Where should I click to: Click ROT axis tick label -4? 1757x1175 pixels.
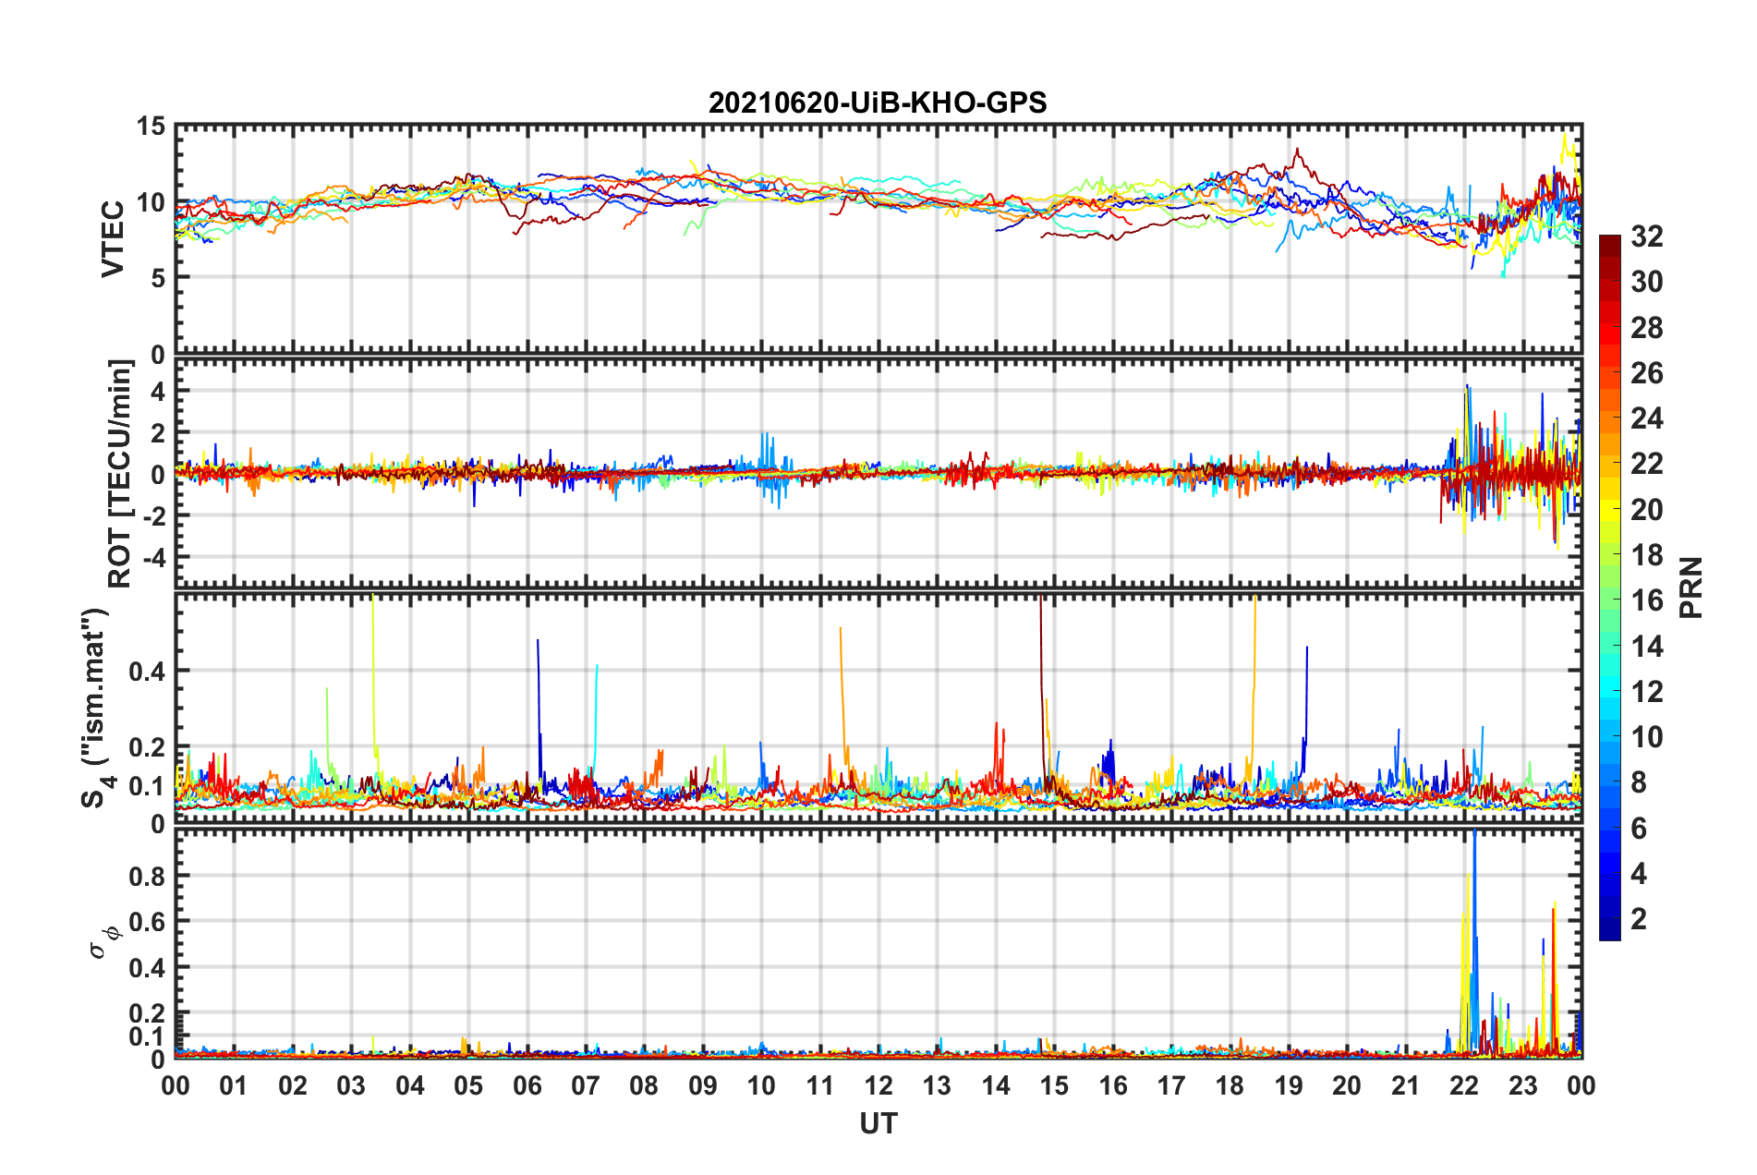click(x=152, y=558)
